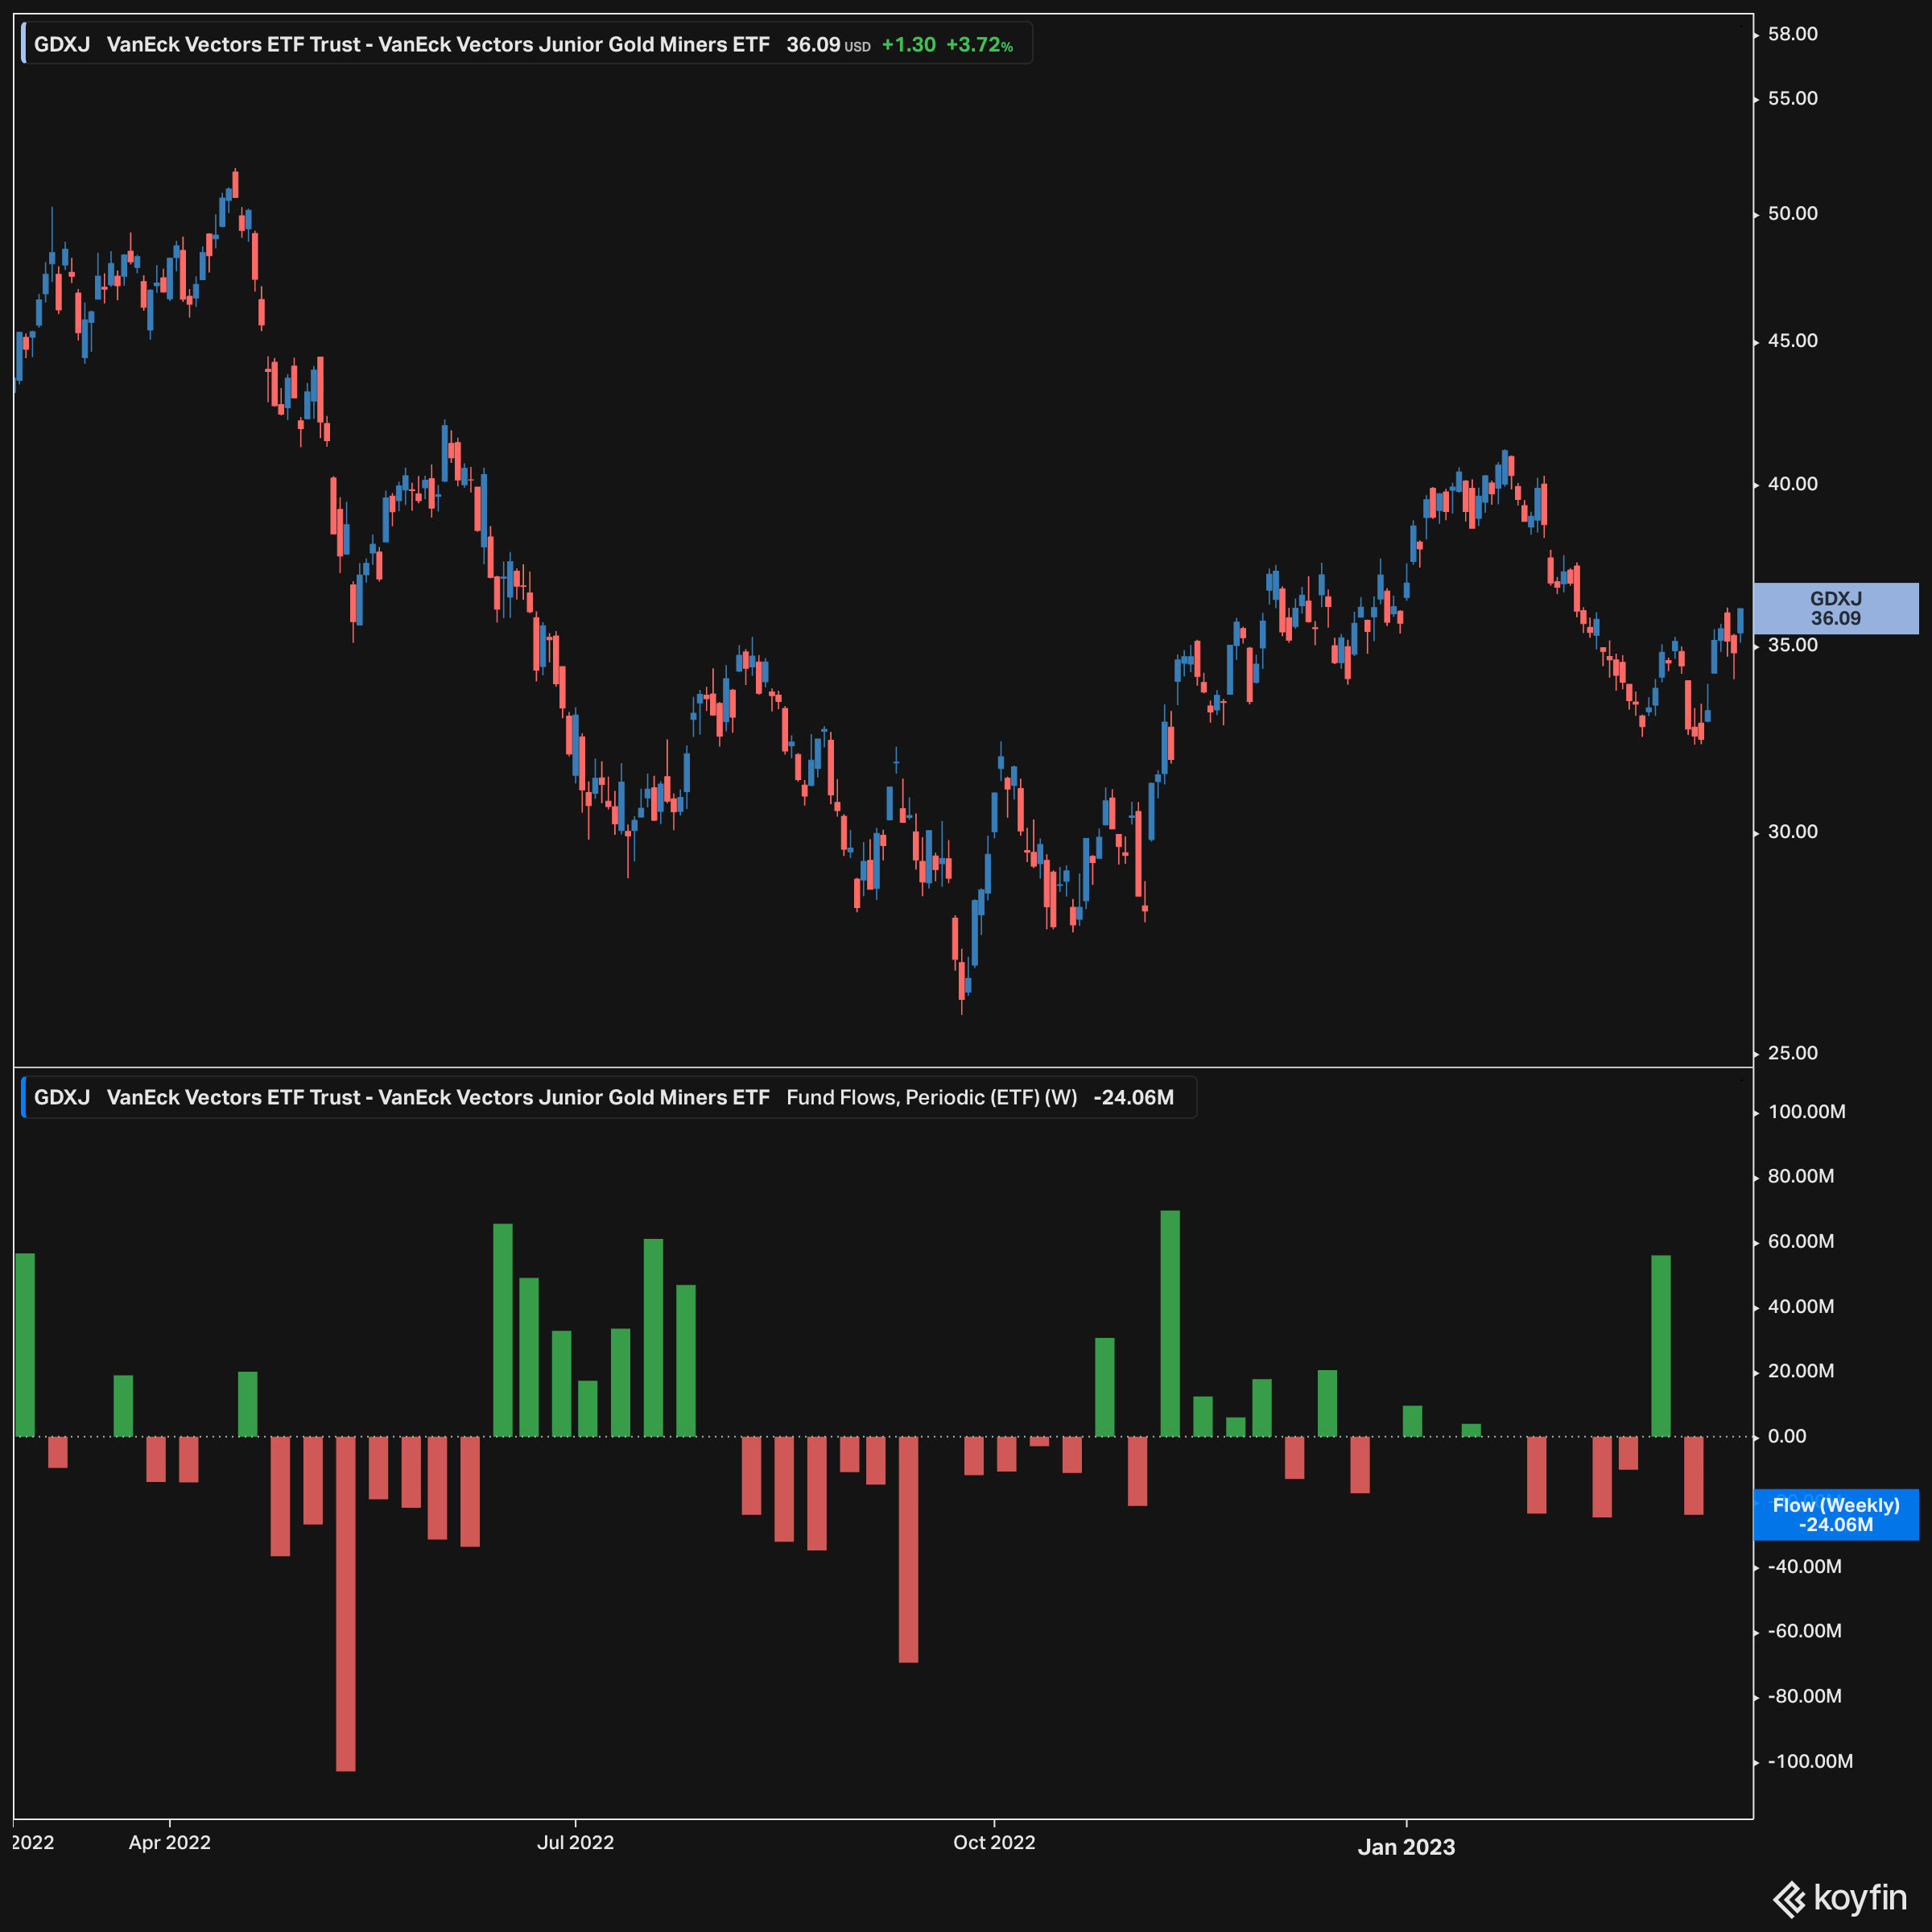Screen dimensions: 1932x1932
Task: Click the 80.00M flow axis label
Action: click(x=1800, y=1176)
